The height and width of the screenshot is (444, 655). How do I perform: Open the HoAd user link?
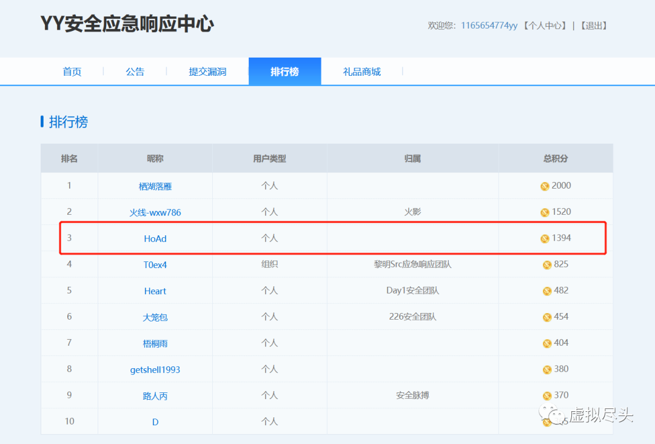coord(155,238)
